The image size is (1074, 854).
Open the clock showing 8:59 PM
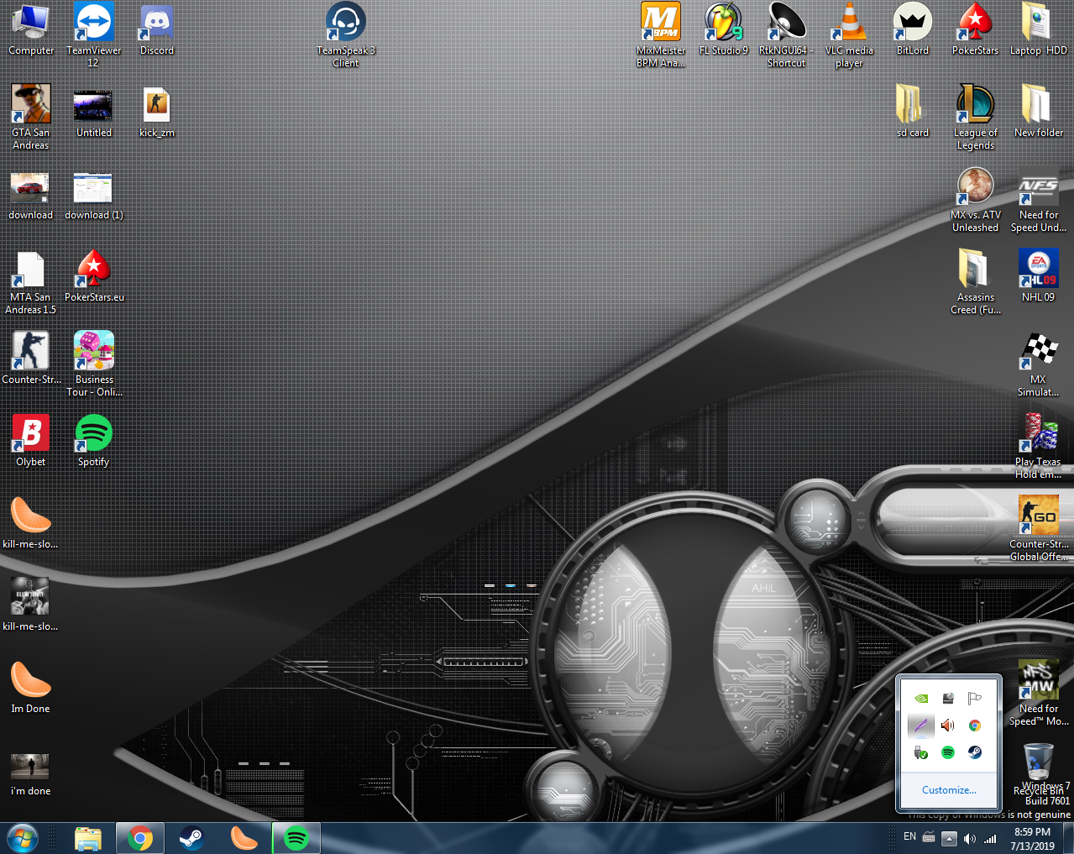click(1032, 839)
